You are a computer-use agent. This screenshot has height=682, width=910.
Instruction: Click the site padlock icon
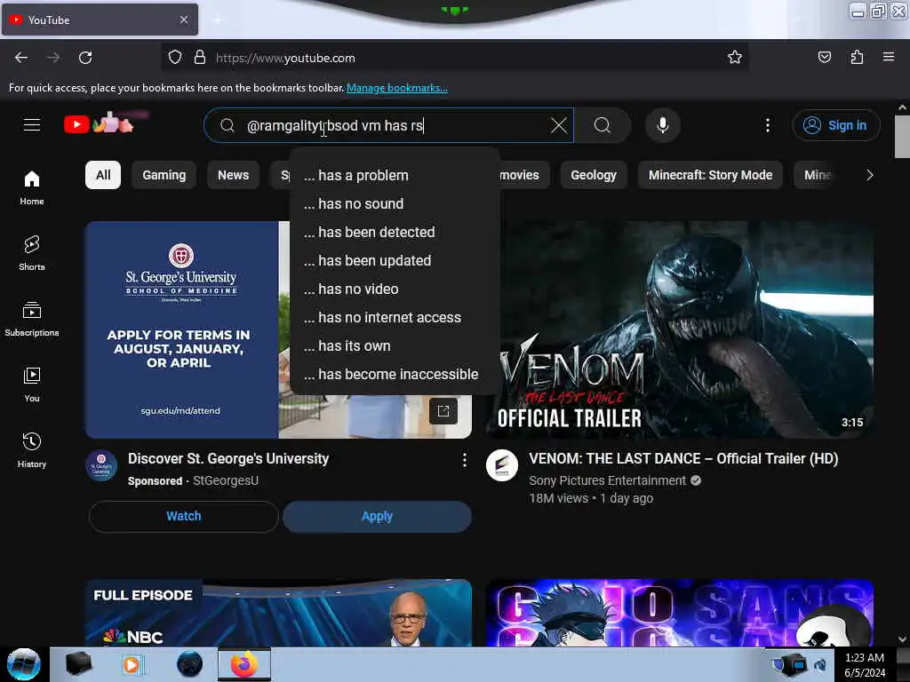point(200,58)
